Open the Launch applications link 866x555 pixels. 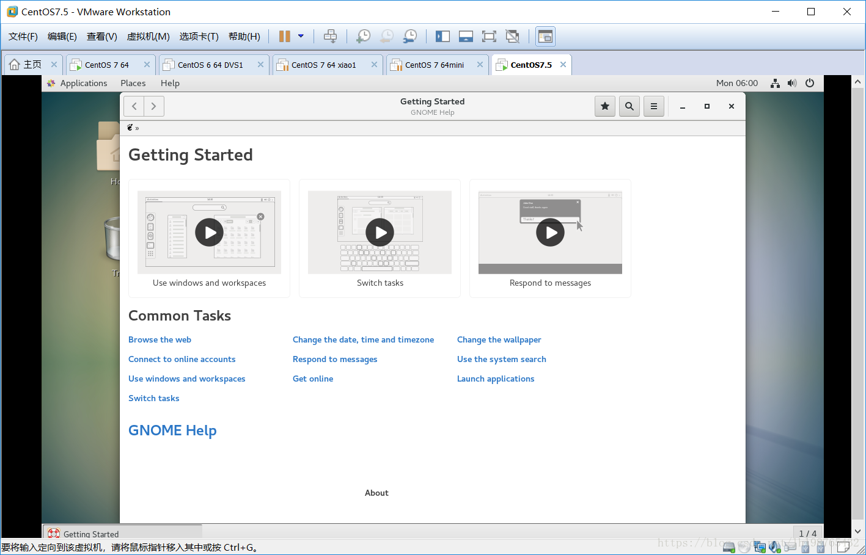pyautogui.click(x=496, y=379)
